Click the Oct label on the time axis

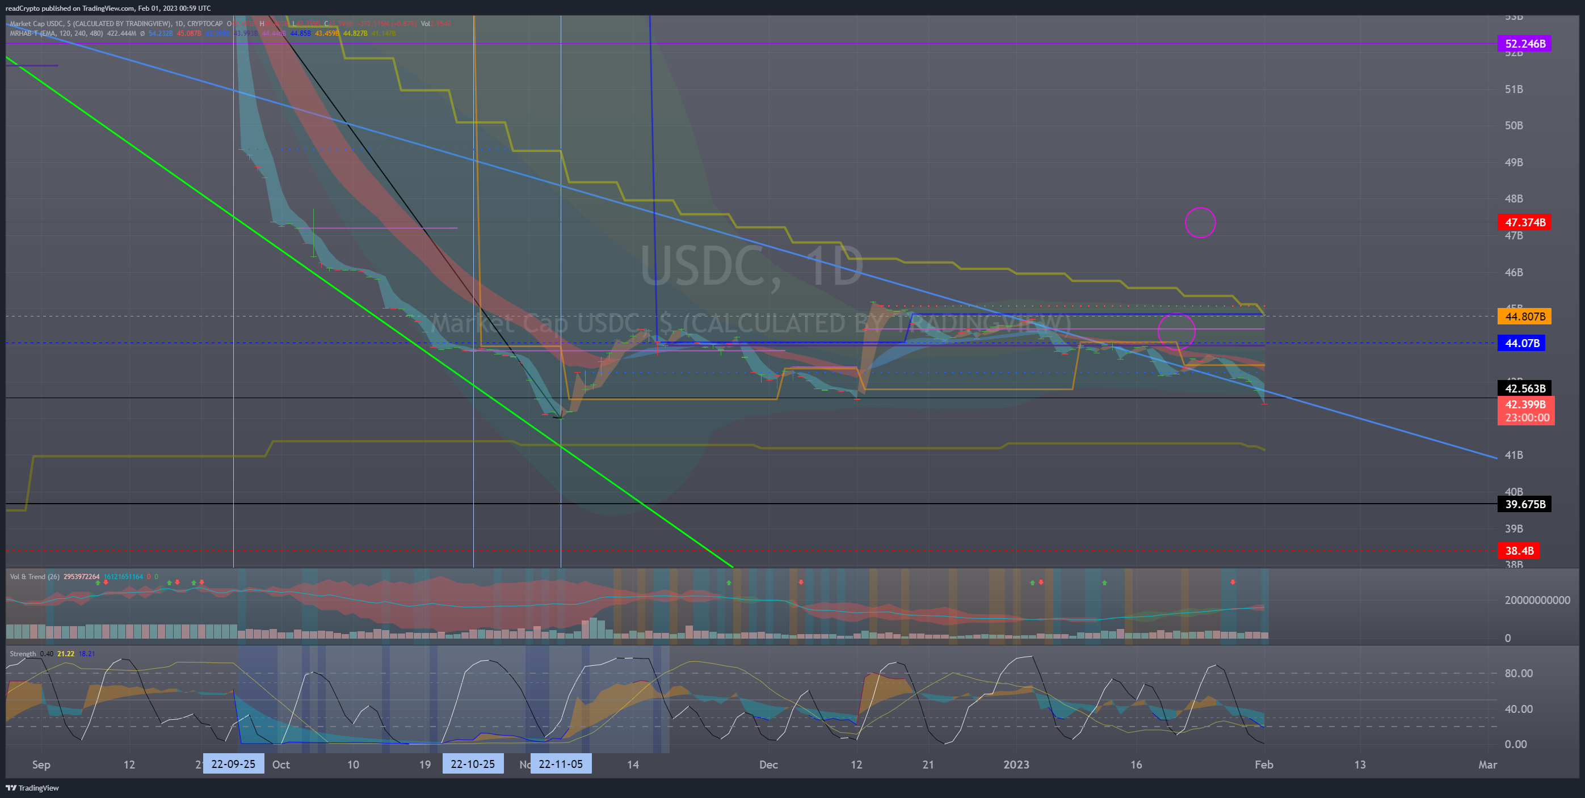pyautogui.click(x=280, y=764)
